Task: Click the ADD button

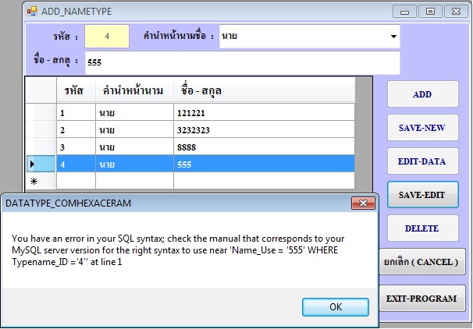Action: (x=422, y=94)
